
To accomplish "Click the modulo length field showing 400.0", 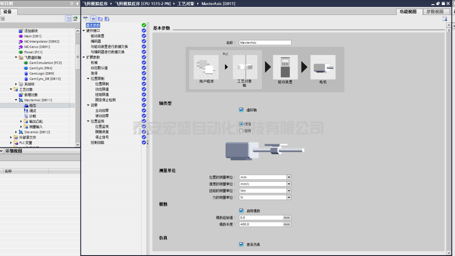I will click(x=260, y=224).
